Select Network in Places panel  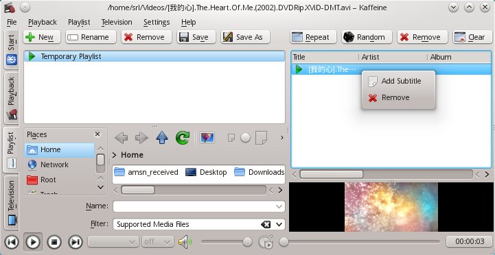(x=59, y=165)
